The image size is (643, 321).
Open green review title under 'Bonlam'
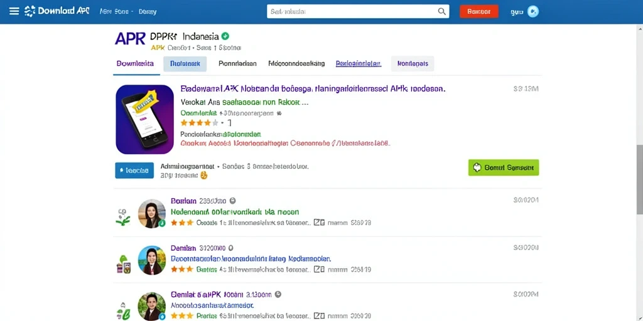(235, 212)
